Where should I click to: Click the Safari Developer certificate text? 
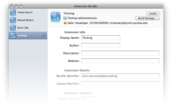[107, 23]
